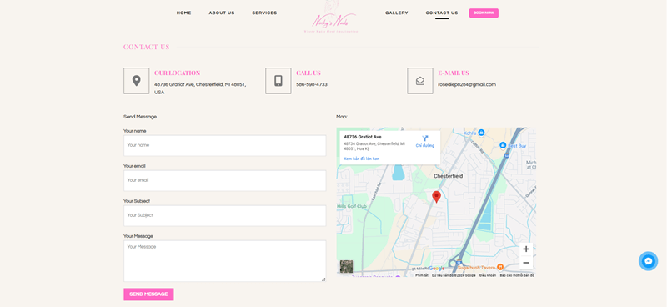Click the E-mail Us heading
Screen dimensions: 667x307
point(454,73)
